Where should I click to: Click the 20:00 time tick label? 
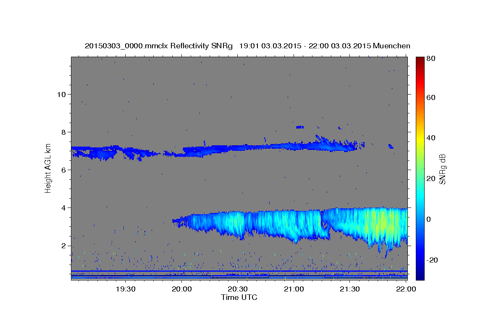(x=181, y=289)
